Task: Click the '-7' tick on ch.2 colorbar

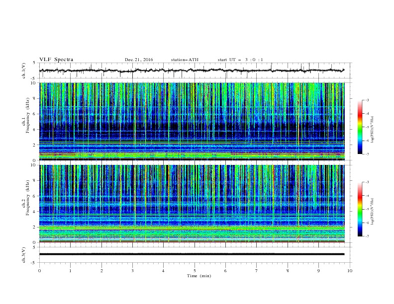Action: pyautogui.click(x=367, y=236)
